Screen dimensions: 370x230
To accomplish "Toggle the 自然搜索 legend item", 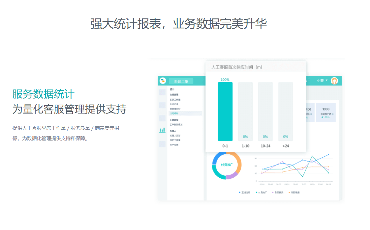I will (x=278, y=192).
